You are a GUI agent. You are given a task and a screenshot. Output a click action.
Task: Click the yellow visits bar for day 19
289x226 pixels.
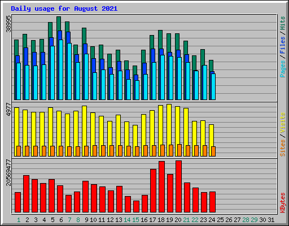(x=169, y=124)
